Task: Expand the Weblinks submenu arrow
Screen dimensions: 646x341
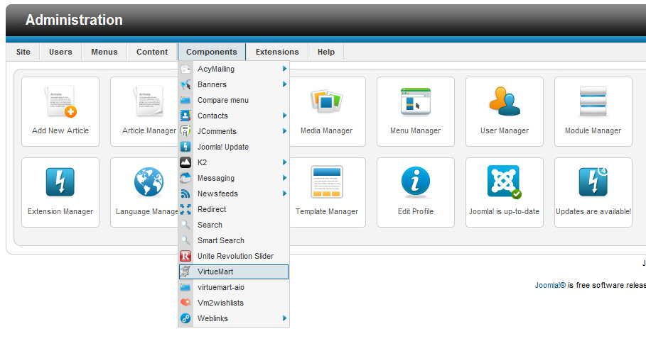Action: pyautogui.click(x=284, y=318)
